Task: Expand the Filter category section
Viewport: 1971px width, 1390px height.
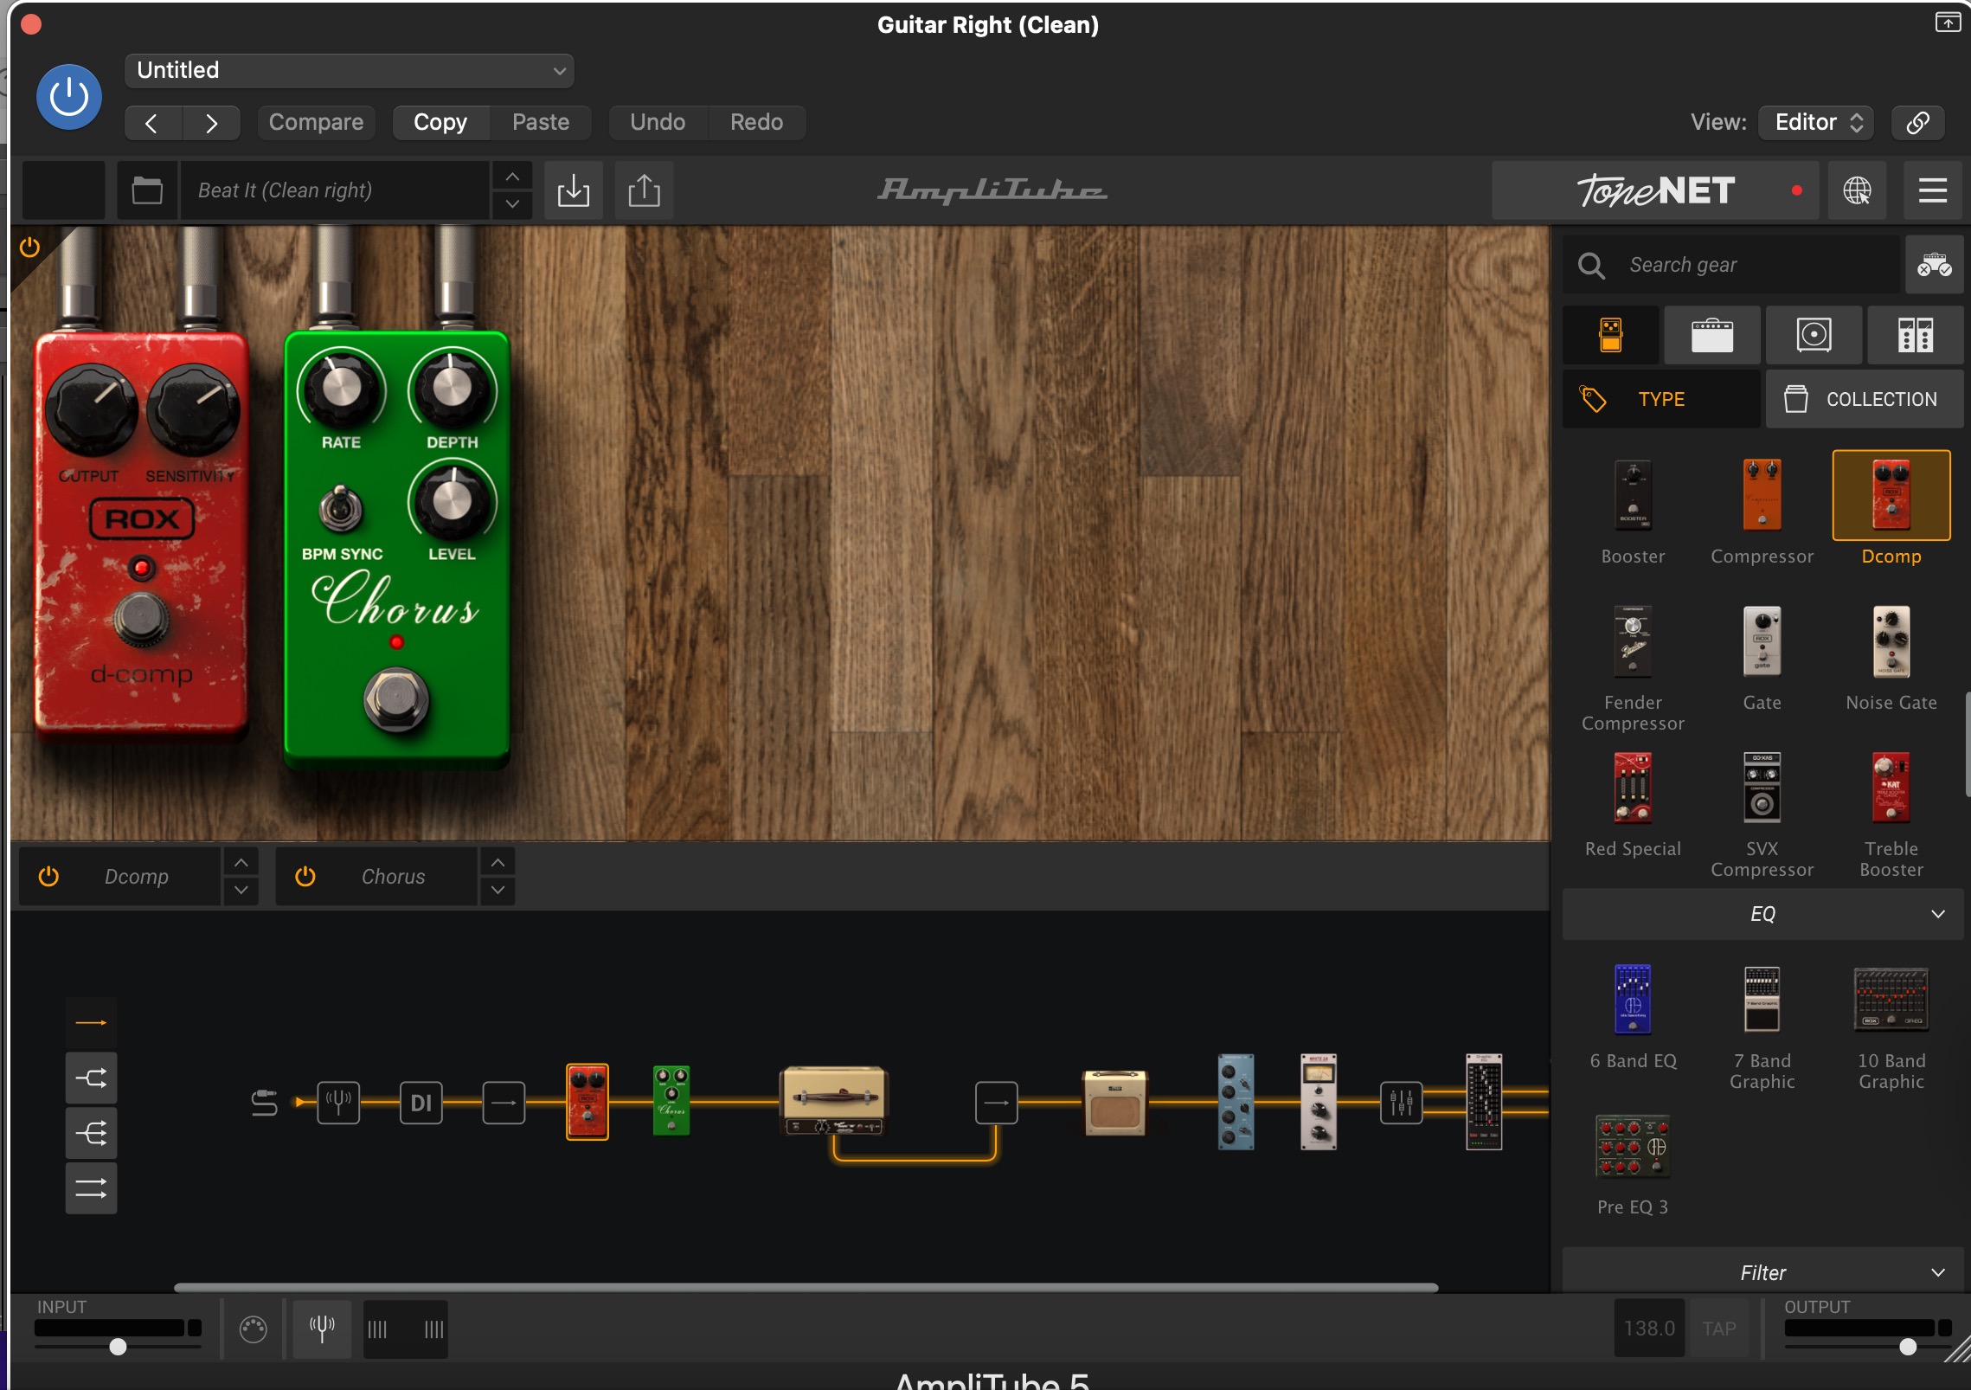Action: tap(1762, 1272)
